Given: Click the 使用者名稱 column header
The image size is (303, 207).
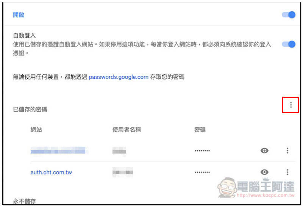Looking at the screenshot, I should pyautogui.click(x=127, y=129).
